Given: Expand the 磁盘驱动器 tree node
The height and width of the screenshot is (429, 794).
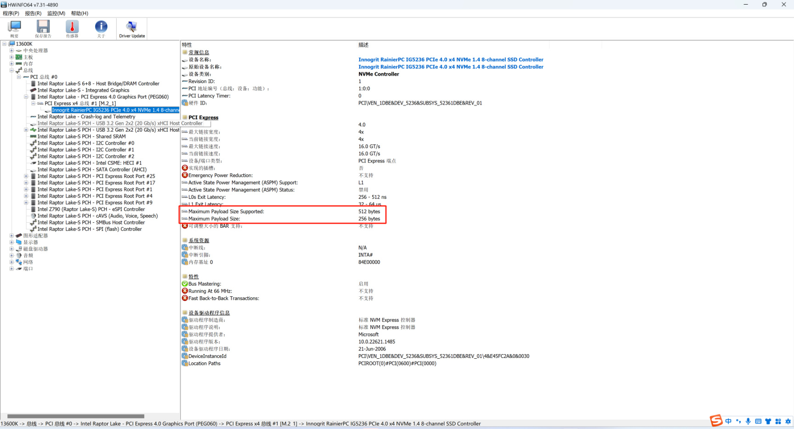Looking at the screenshot, I should click(x=11, y=249).
